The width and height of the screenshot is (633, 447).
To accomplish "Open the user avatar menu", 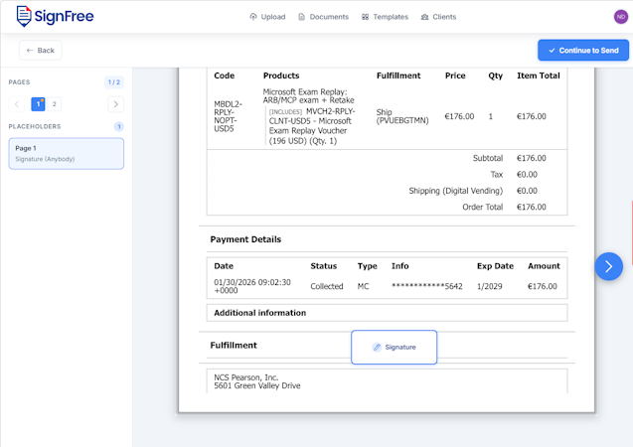I will 621,16.
